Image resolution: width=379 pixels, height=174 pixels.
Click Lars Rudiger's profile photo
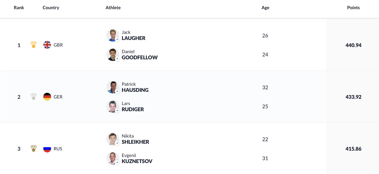(112, 106)
